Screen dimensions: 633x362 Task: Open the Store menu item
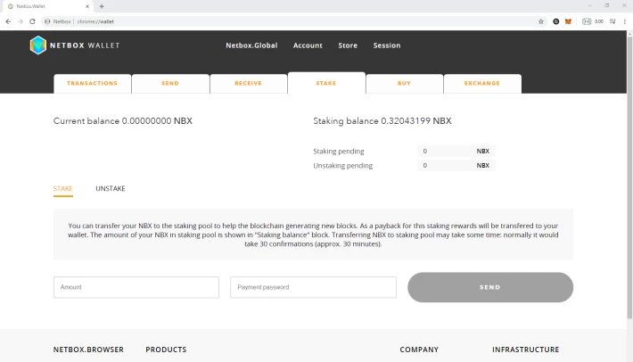pos(348,45)
